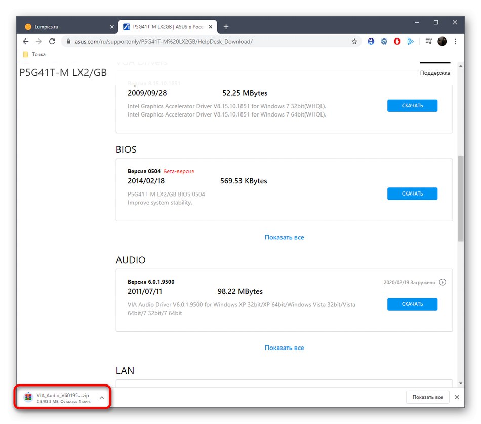Open the Chrome three-dot menu
481x424 pixels.
point(455,41)
